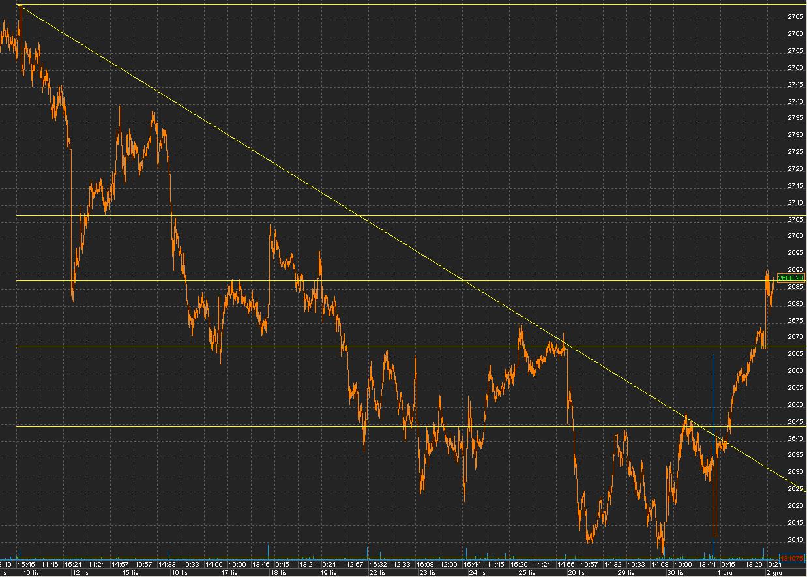The width and height of the screenshot is (807, 577).
Task: Click the 11:46 time axis label
Action: (x=50, y=564)
